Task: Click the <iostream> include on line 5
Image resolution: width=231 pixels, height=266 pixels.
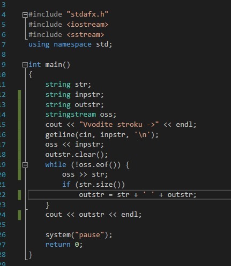Action: coord(87,25)
